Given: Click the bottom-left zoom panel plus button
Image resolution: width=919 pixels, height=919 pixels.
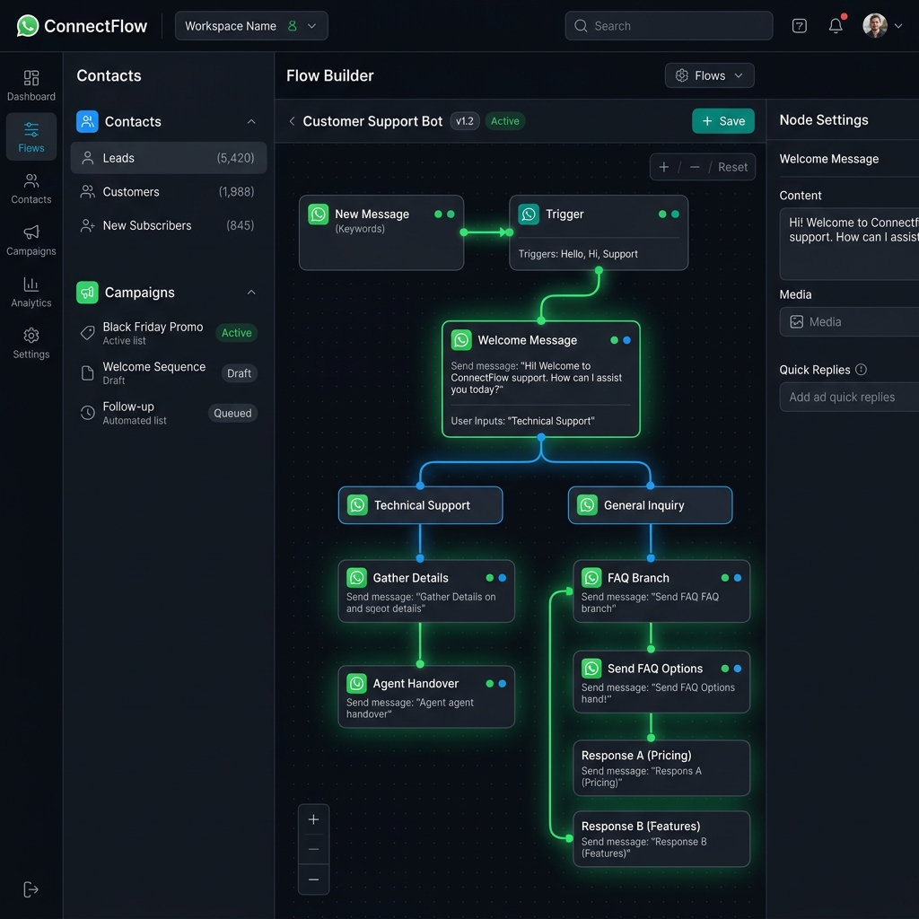Looking at the screenshot, I should (x=313, y=819).
